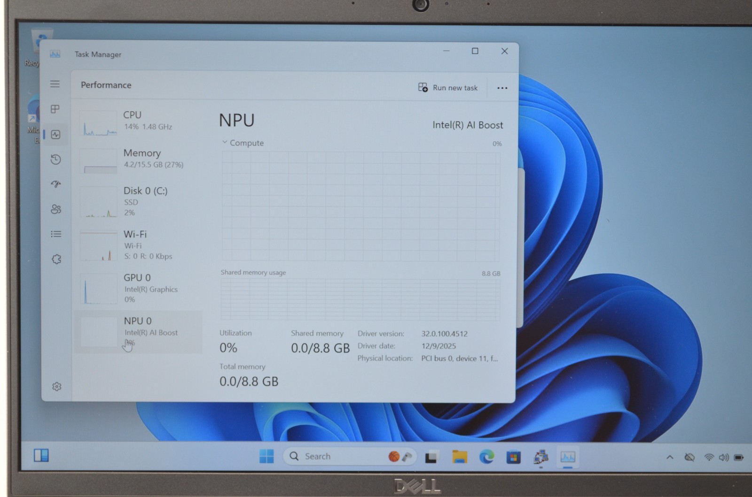Open File Explorer from the taskbar
The height and width of the screenshot is (497, 752).
point(459,457)
